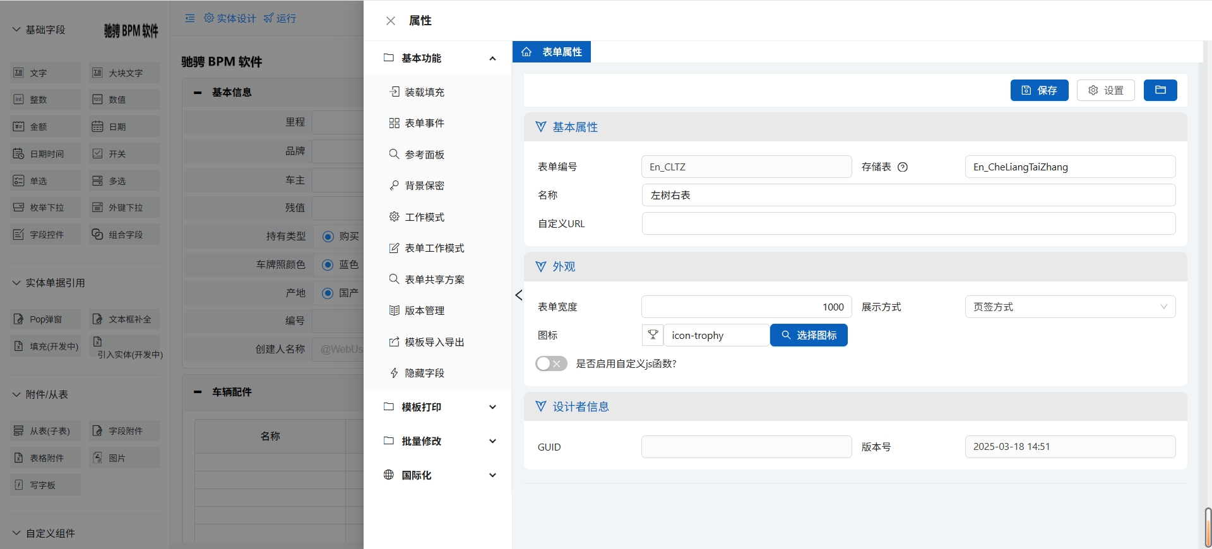Collapse the side menu with left arrow
Image resolution: width=1212 pixels, height=549 pixels.
[x=519, y=295]
